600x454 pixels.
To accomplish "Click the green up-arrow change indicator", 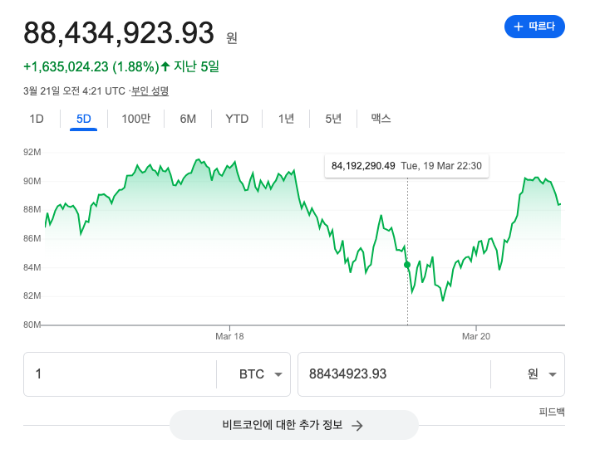I will click(x=165, y=66).
